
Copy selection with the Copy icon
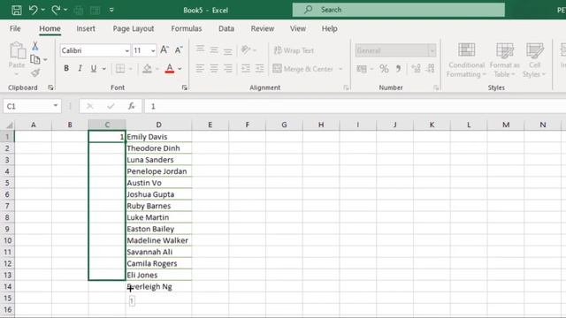(35, 59)
